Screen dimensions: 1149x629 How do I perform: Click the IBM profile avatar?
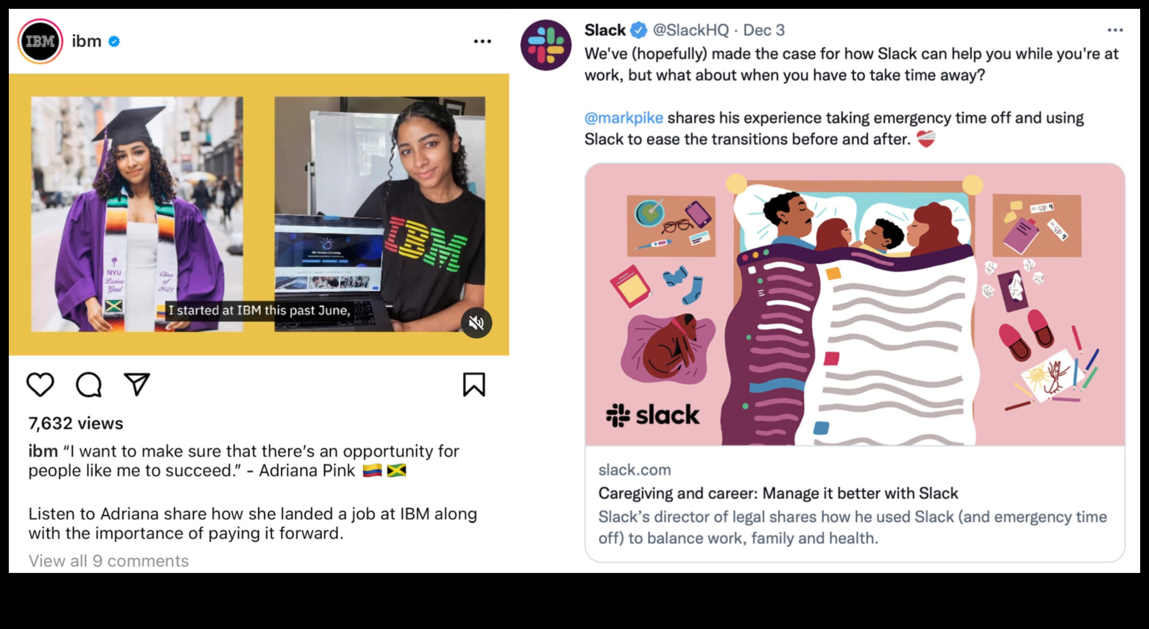(40, 41)
